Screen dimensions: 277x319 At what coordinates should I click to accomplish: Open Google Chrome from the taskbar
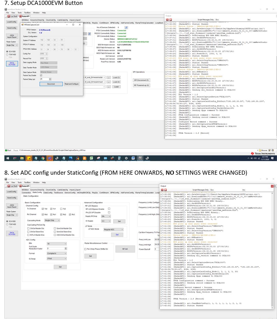point(43,158)
